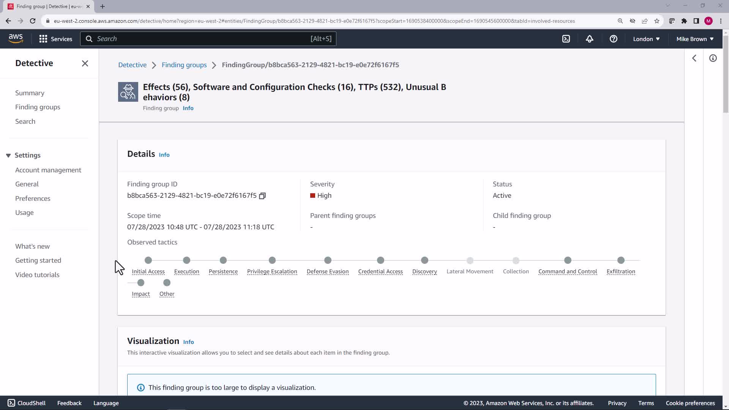This screenshot has width=729, height=410.
Task: Collapse the Settings section
Action: [8, 155]
